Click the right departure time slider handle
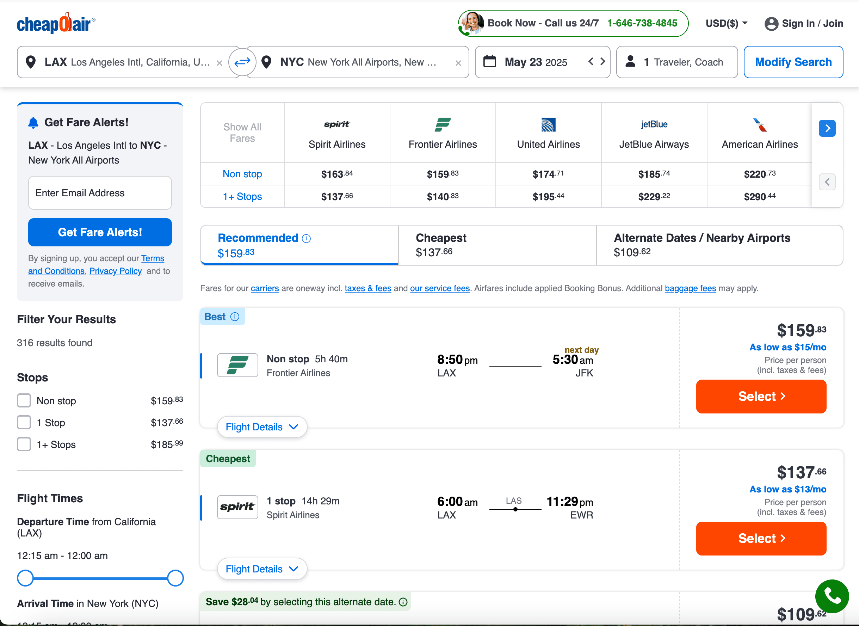This screenshot has height=626, width=859. (175, 578)
